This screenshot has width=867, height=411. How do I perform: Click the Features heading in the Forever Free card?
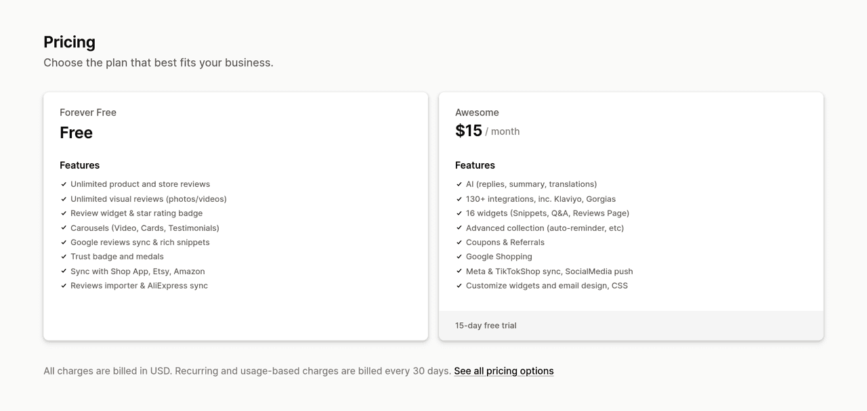[79, 165]
